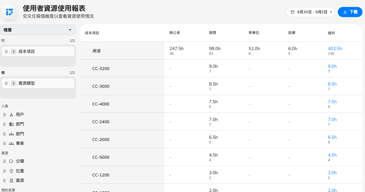Viewport: 365px width, 192px height.
Task: Grab the drag handle of 資源類型 chip
Action: [x=6, y=83]
